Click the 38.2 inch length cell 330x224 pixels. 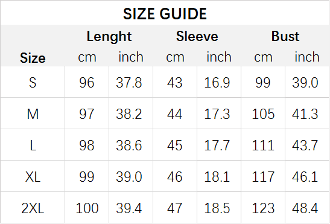click(129, 114)
